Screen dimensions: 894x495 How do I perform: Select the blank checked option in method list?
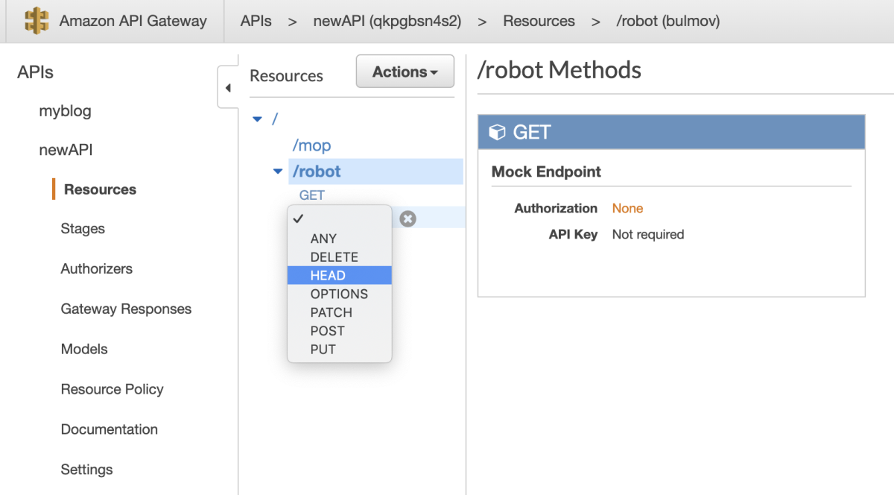[x=340, y=218]
